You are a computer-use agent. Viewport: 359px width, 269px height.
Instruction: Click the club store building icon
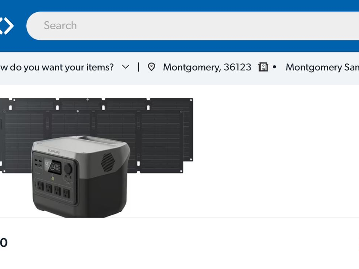point(263,67)
